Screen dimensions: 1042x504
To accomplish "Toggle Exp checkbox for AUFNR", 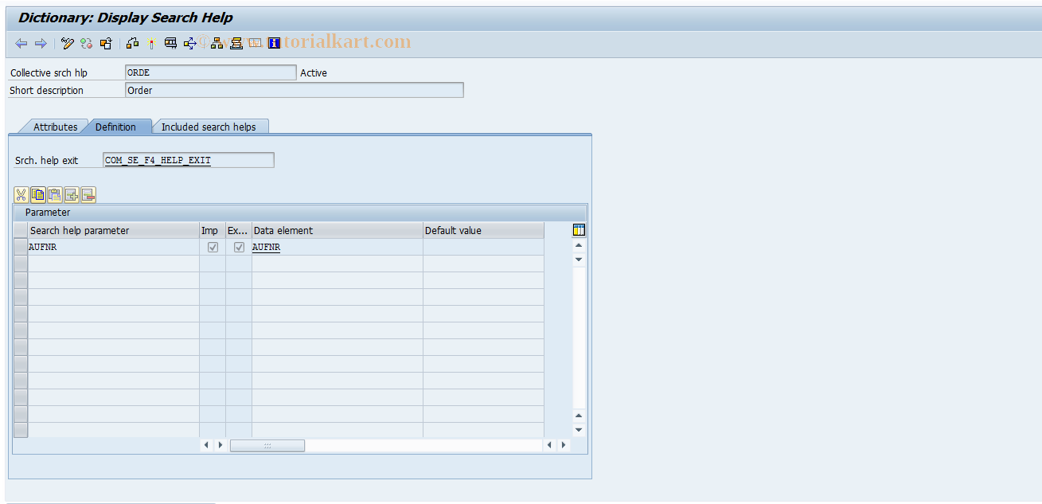I will coord(239,248).
